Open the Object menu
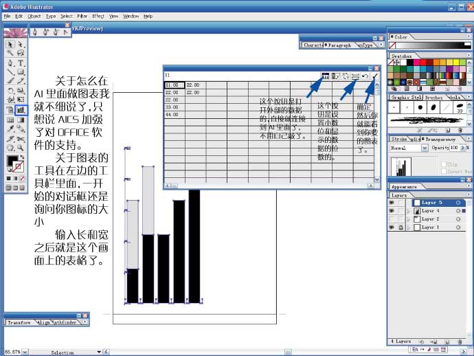The image size is (474, 356). [34, 16]
